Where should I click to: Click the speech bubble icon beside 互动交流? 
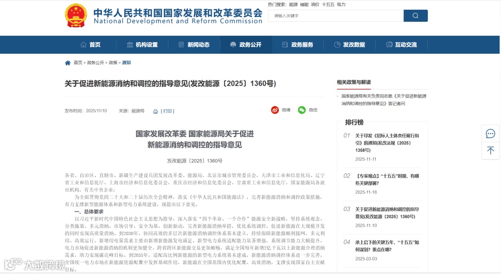coord(389,45)
